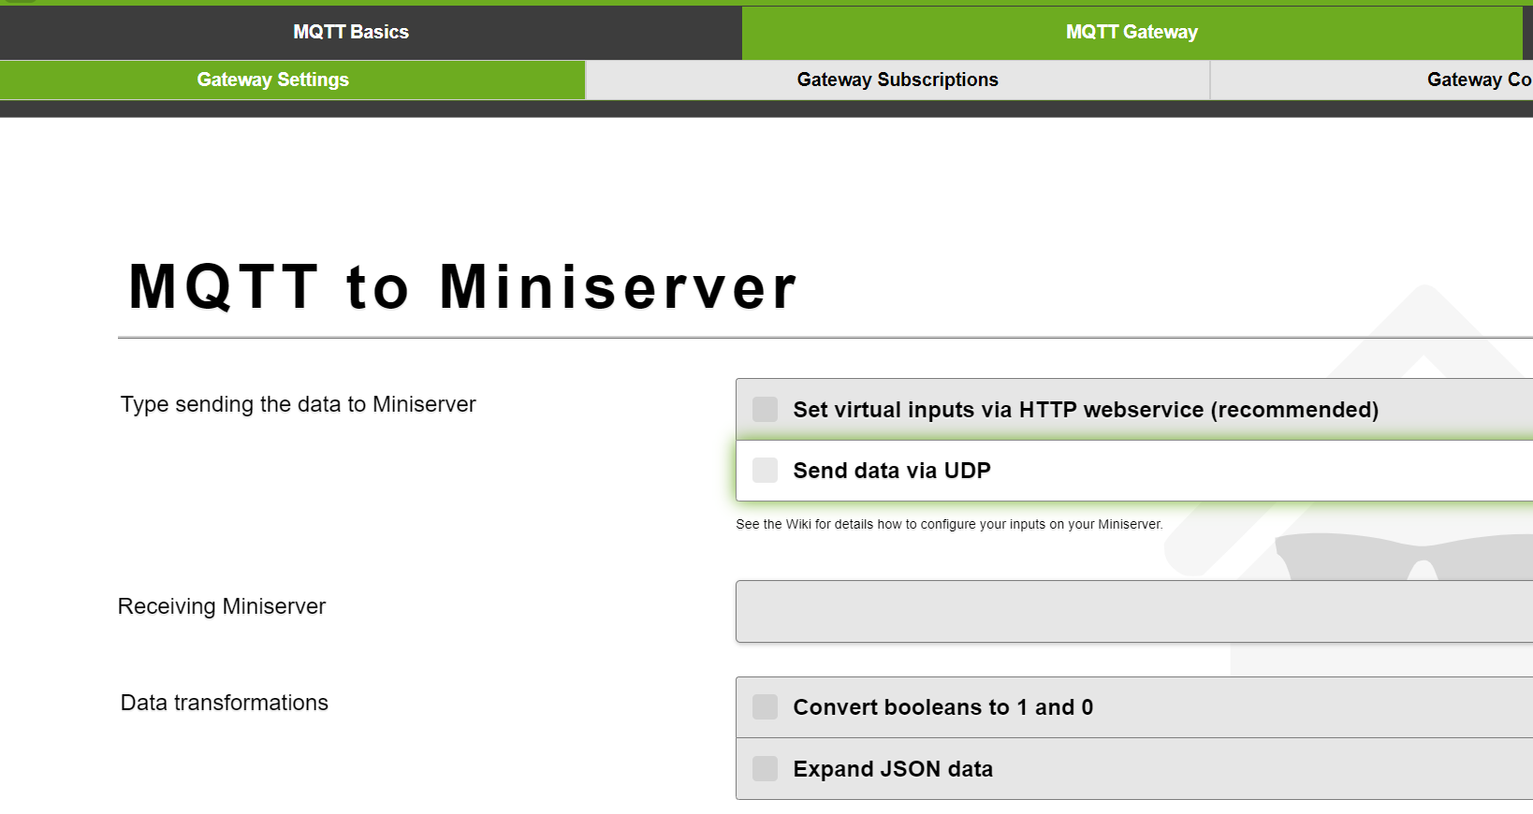Open the MQTT Basics tab
The image size is (1533, 814).
(351, 32)
